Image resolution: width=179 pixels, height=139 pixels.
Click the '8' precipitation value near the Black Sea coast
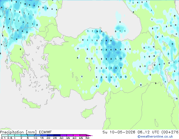click(x=106, y=41)
